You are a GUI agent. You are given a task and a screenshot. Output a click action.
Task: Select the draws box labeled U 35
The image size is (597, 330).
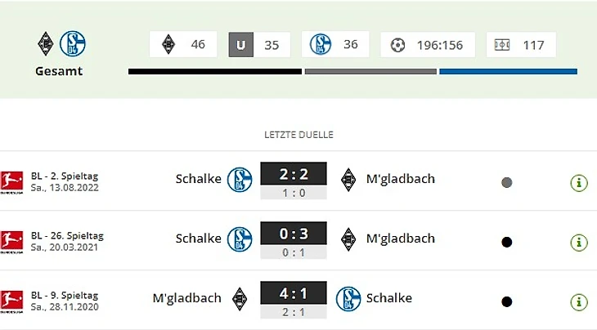click(x=258, y=45)
